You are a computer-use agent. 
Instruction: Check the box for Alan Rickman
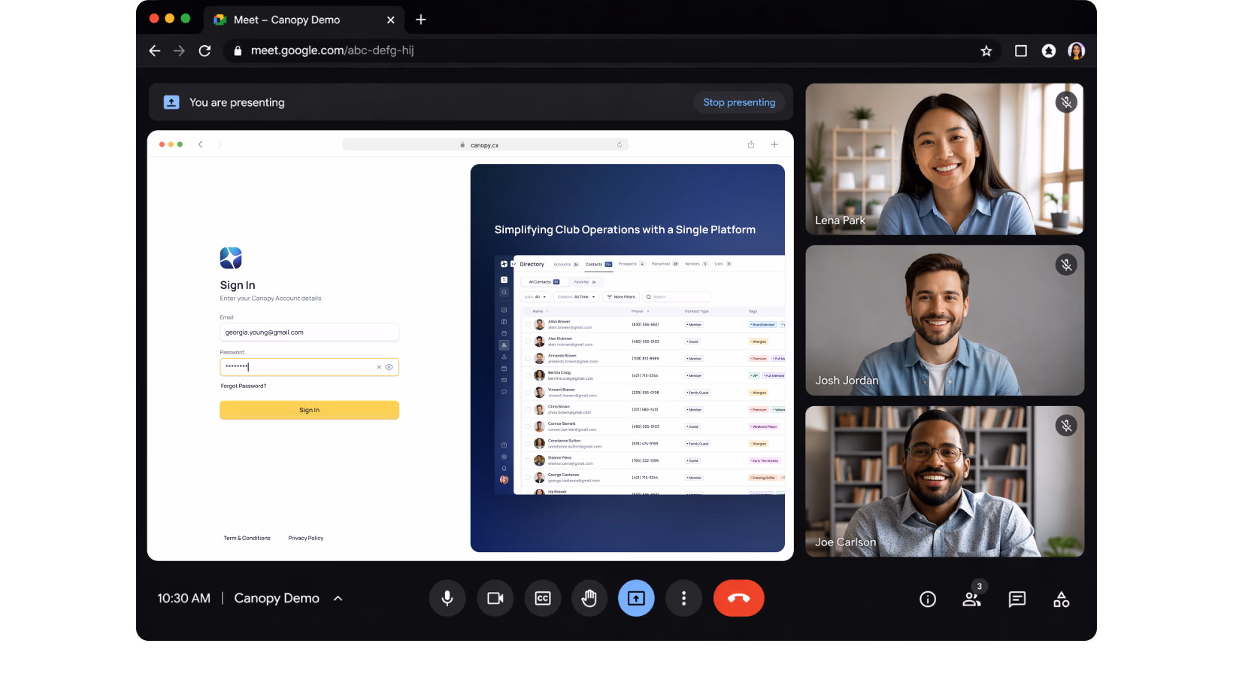tap(528, 341)
